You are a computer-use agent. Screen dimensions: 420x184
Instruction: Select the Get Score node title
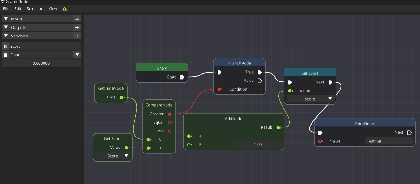[x=113, y=139]
